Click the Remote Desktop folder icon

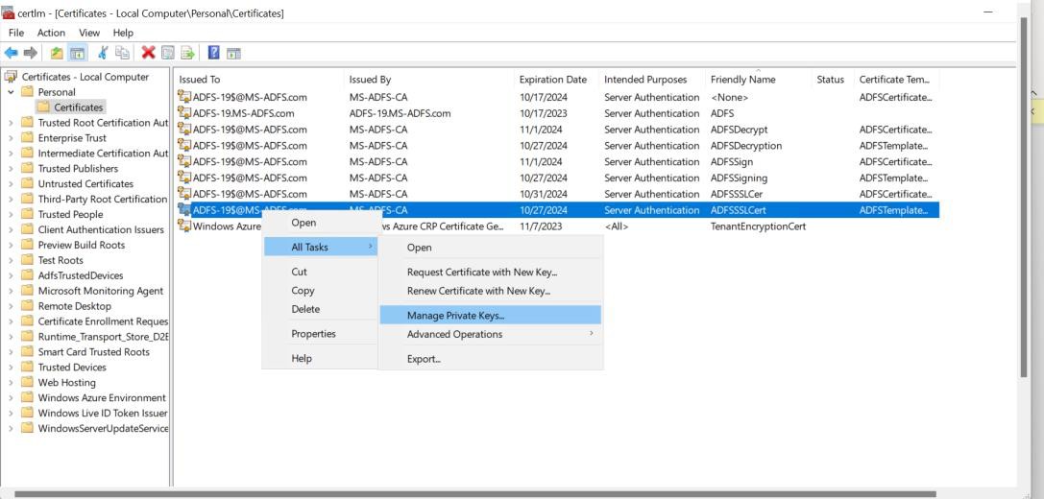pos(27,306)
